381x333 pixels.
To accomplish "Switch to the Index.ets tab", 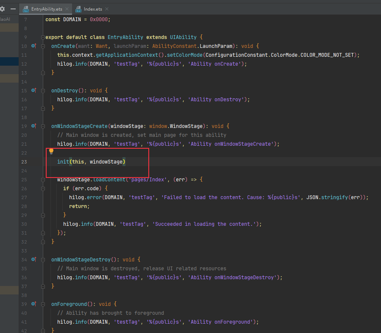I will click(x=93, y=9).
